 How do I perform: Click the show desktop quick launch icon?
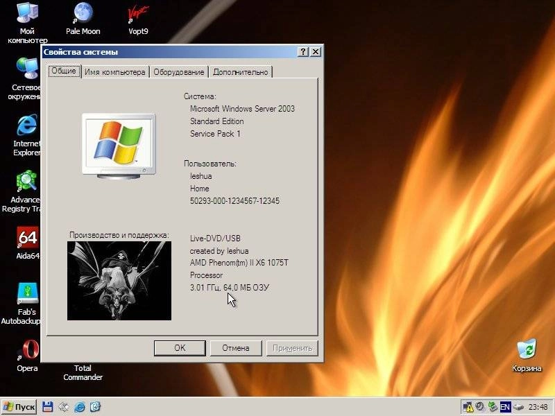click(x=64, y=407)
